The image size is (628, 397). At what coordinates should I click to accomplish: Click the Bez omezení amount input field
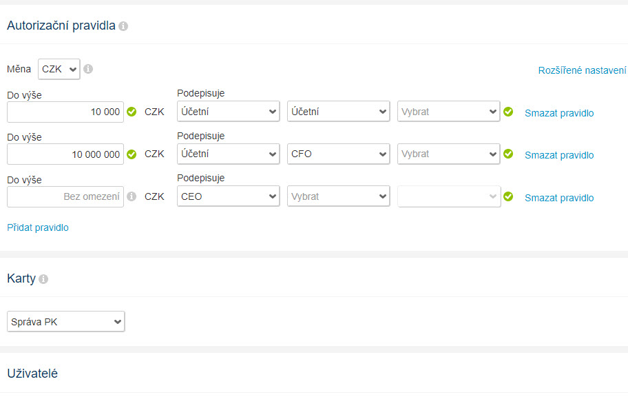[x=65, y=196]
